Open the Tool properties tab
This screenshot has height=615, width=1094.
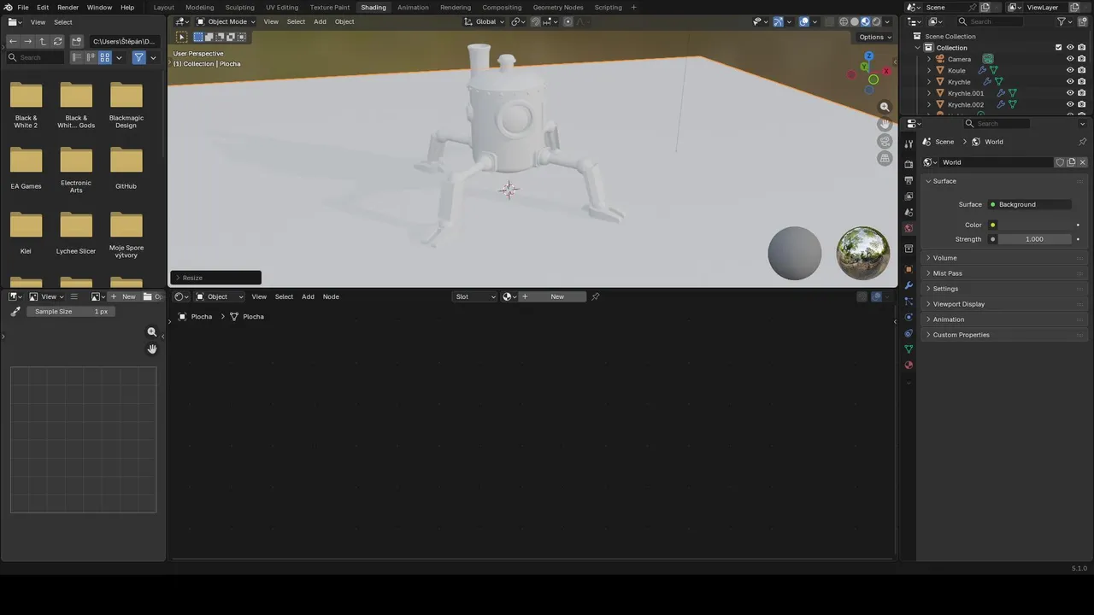point(909,143)
